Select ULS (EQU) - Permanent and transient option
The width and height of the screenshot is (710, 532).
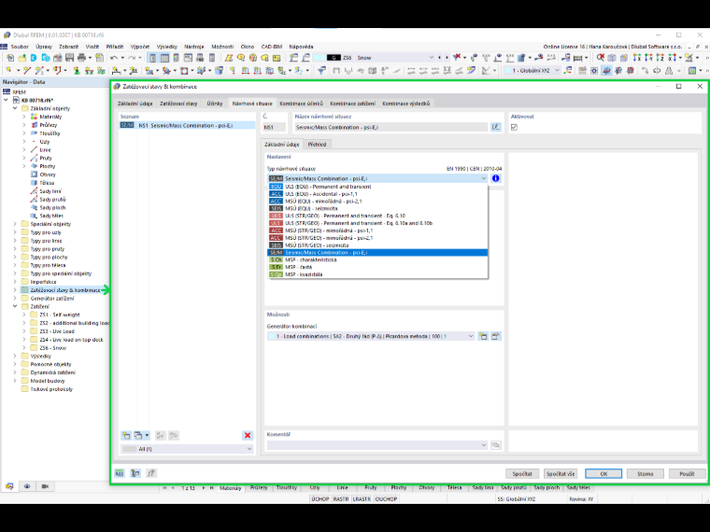click(377, 187)
